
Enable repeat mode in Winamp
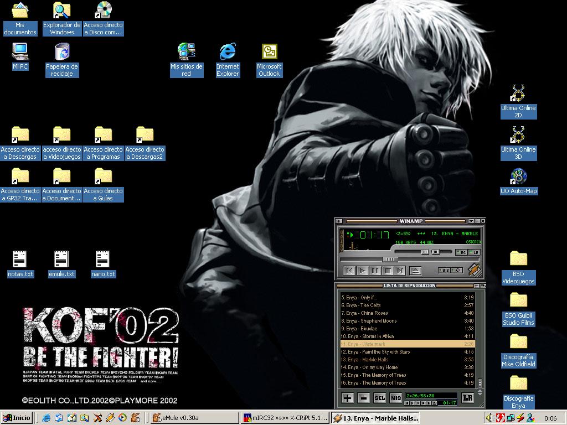(x=457, y=271)
